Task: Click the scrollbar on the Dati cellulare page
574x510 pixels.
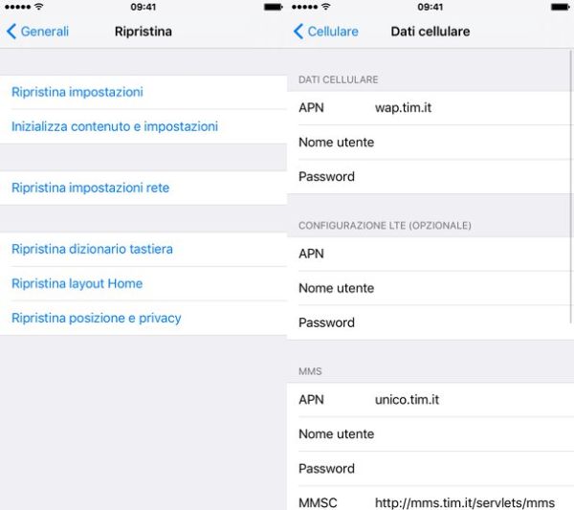Action: pos(571,187)
